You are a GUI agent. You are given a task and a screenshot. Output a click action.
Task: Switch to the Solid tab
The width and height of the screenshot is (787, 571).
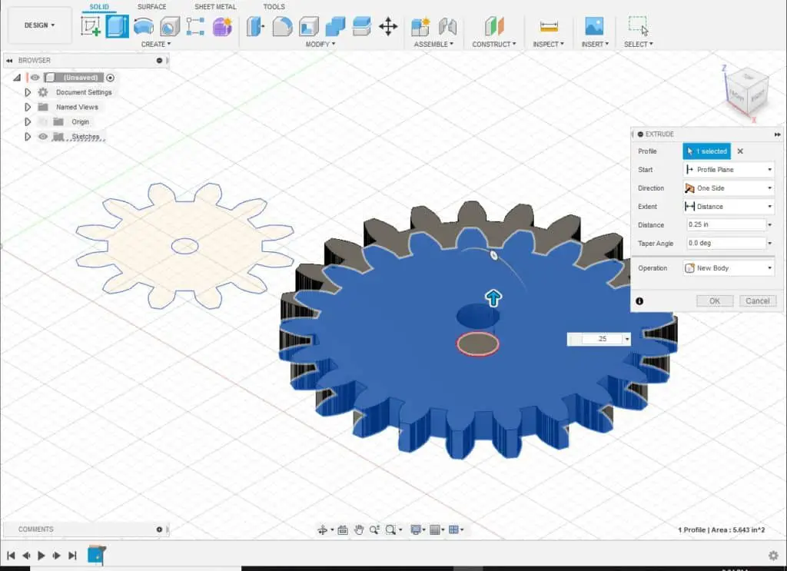[x=99, y=6]
